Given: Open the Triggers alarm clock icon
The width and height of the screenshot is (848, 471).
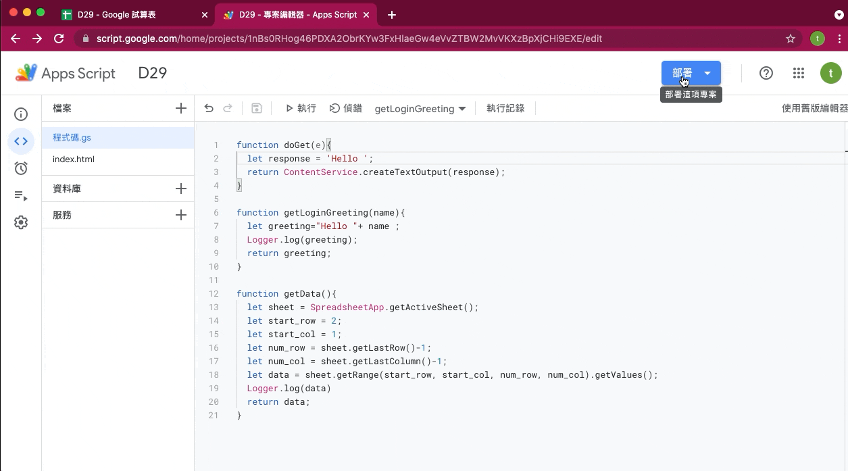Looking at the screenshot, I should [x=21, y=168].
